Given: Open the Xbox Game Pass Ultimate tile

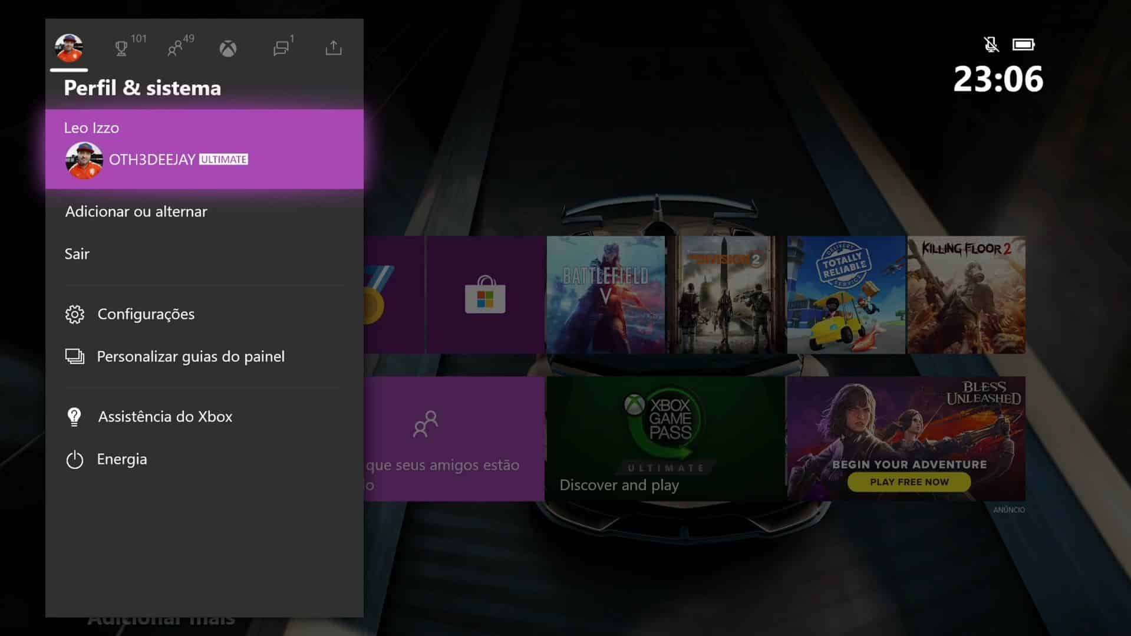Looking at the screenshot, I should 666,439.
